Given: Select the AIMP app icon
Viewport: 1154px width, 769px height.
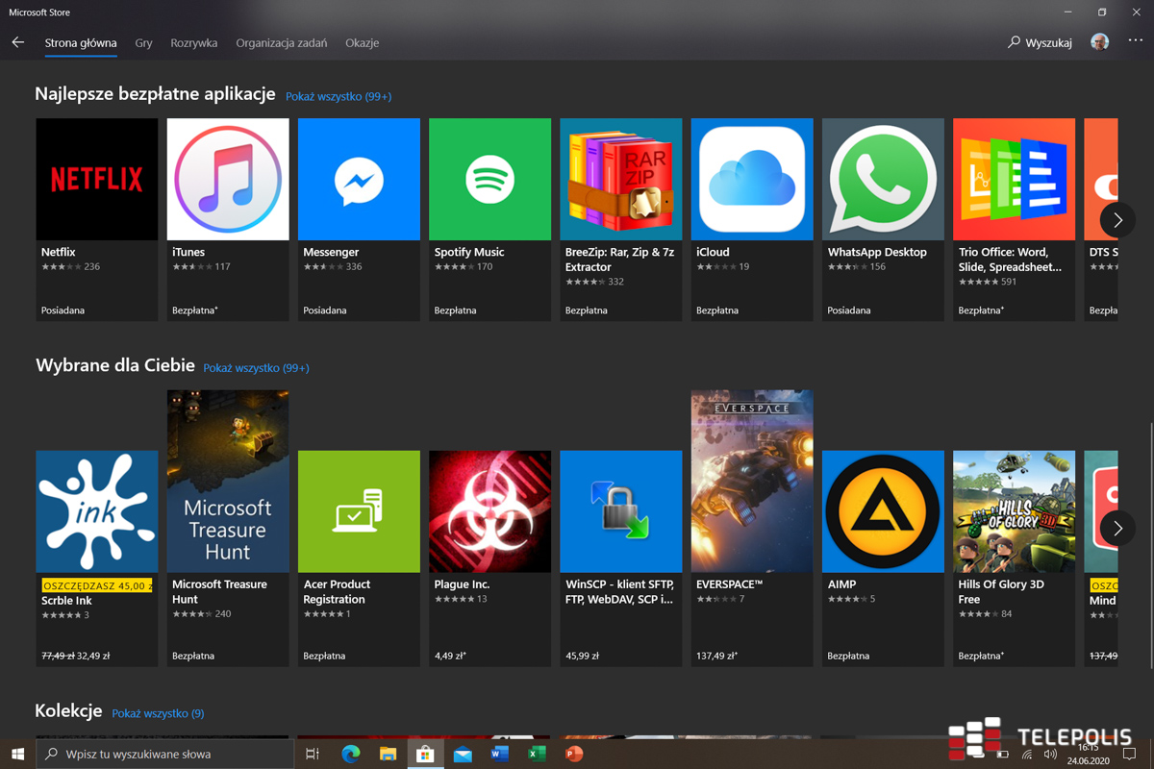Looking at the screenshot, I should click(x=883, y=511).
